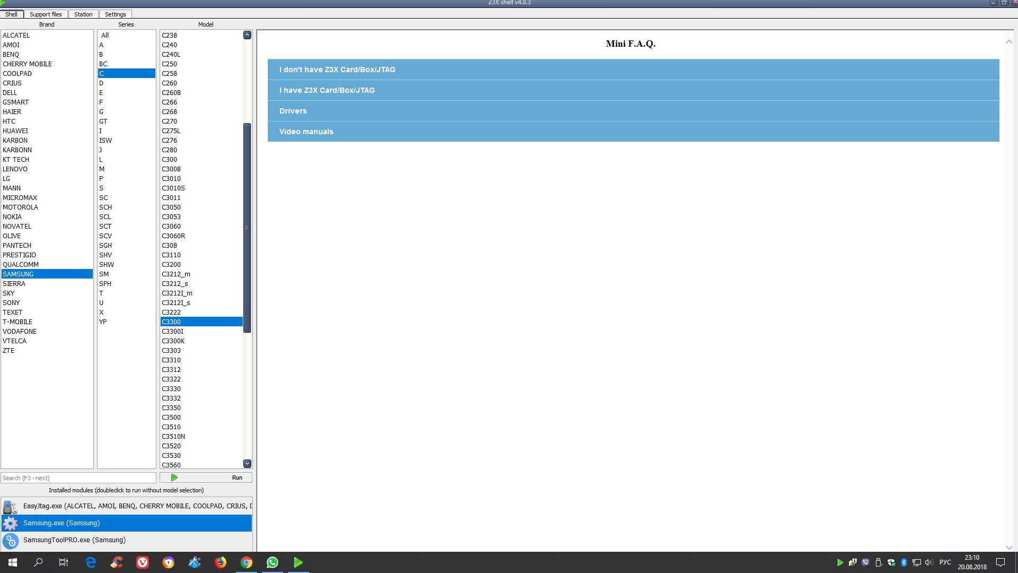This screenshot has width=1018, height=573.
Task: Click Z3X green arrow tray icon
Action: click(x=840, y=562)
